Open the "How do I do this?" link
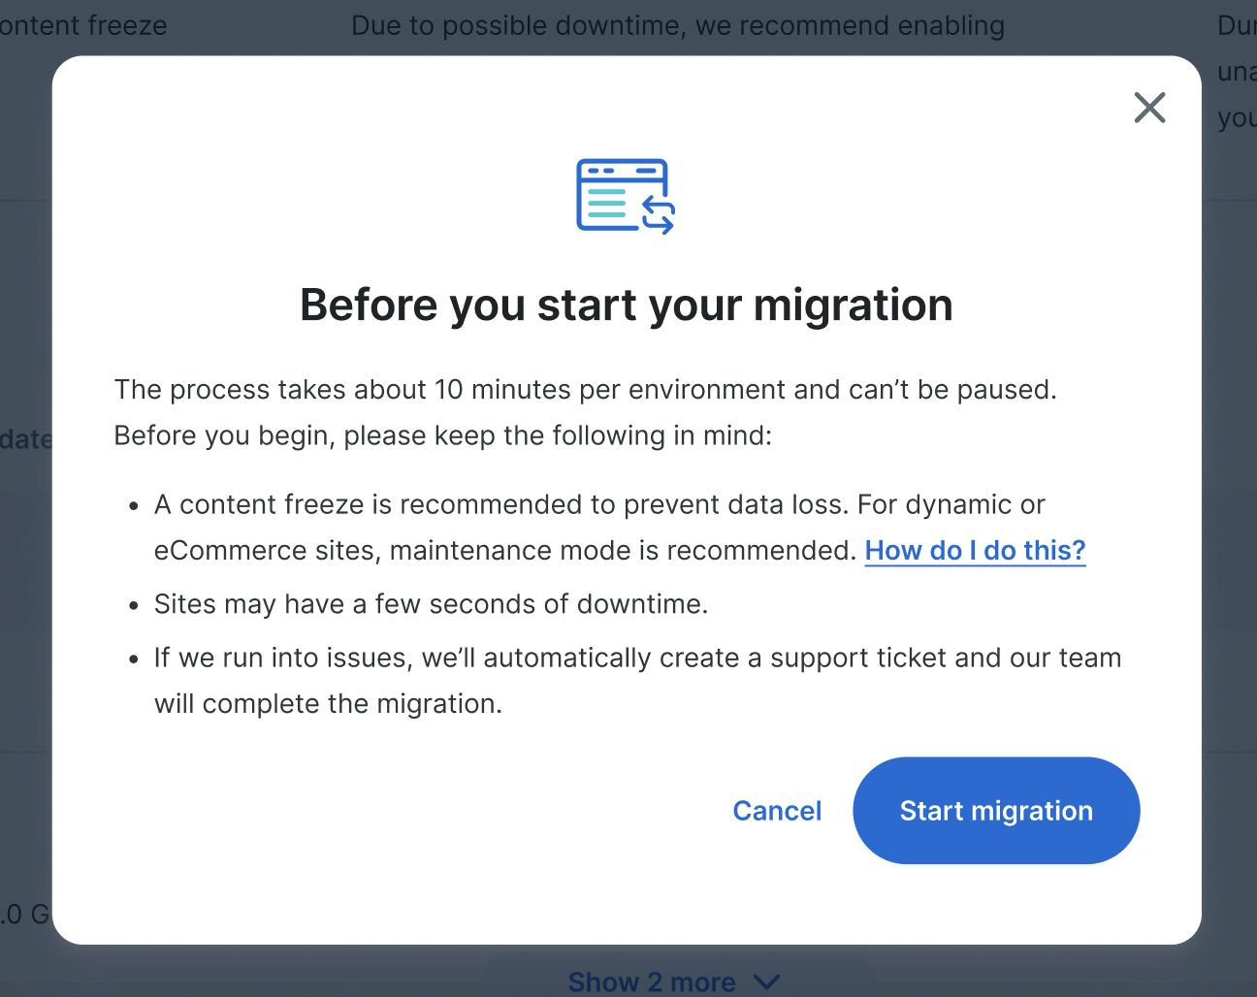Viewport: 1257px width, 997px height. tap(975, 551)
